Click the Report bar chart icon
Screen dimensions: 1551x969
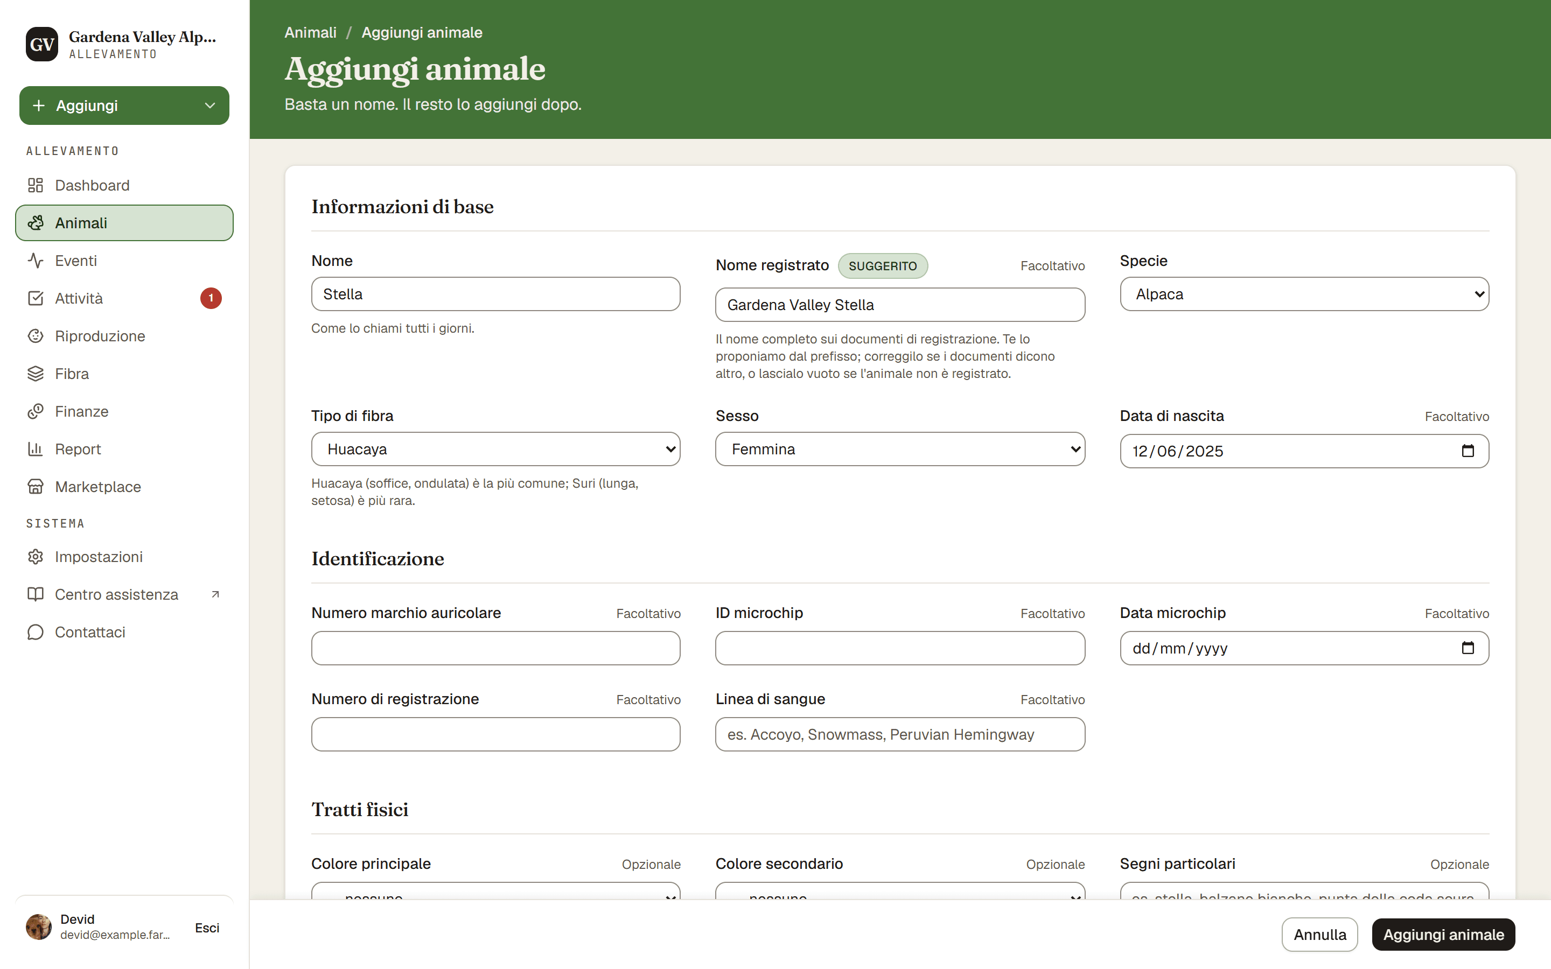(35, 450)
